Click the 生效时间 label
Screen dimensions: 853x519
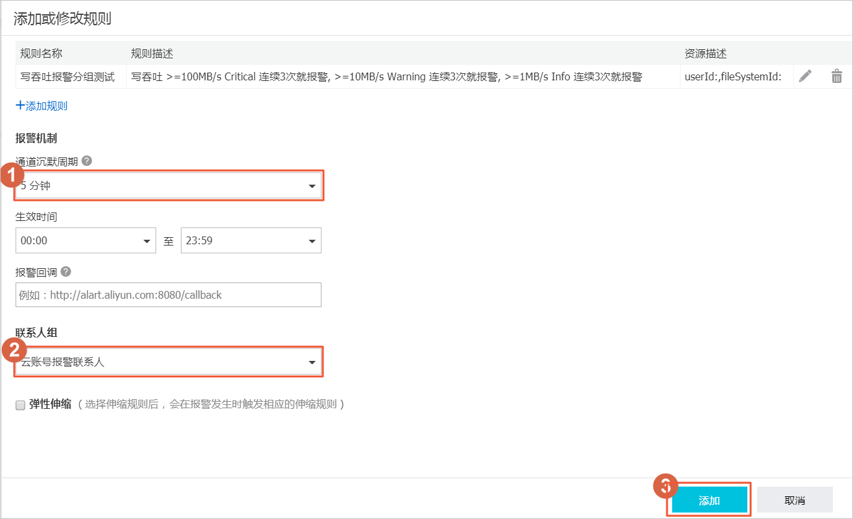click(36, 216)
